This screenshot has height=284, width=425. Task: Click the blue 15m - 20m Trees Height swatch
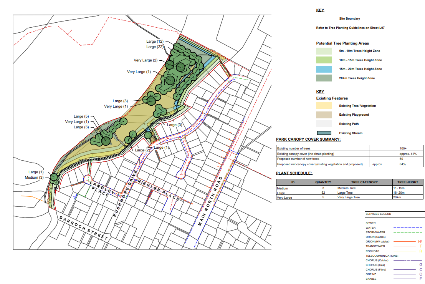(x=323, y=69)
